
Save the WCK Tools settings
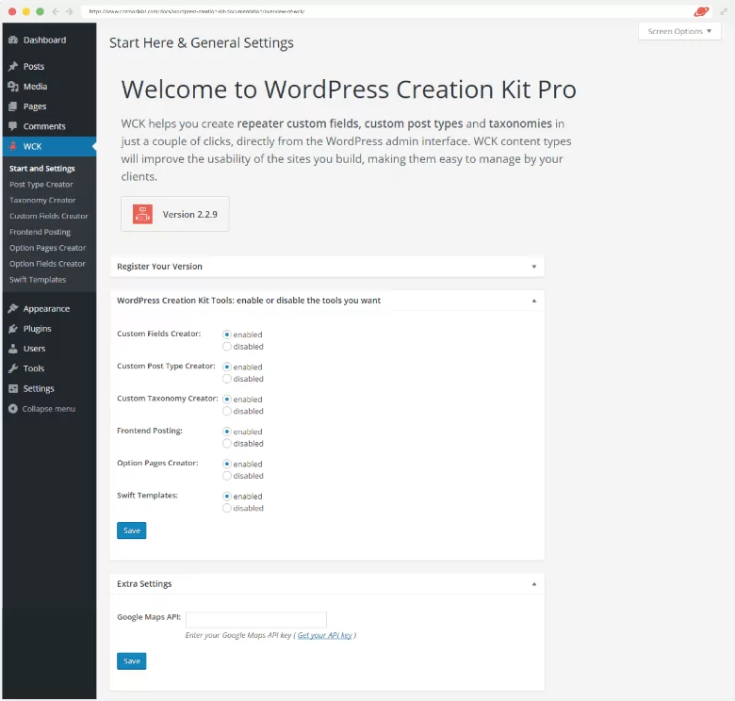pos(132,530)
